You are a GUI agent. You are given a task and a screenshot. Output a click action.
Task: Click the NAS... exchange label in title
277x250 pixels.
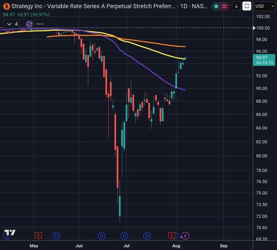tap(200, 7)
